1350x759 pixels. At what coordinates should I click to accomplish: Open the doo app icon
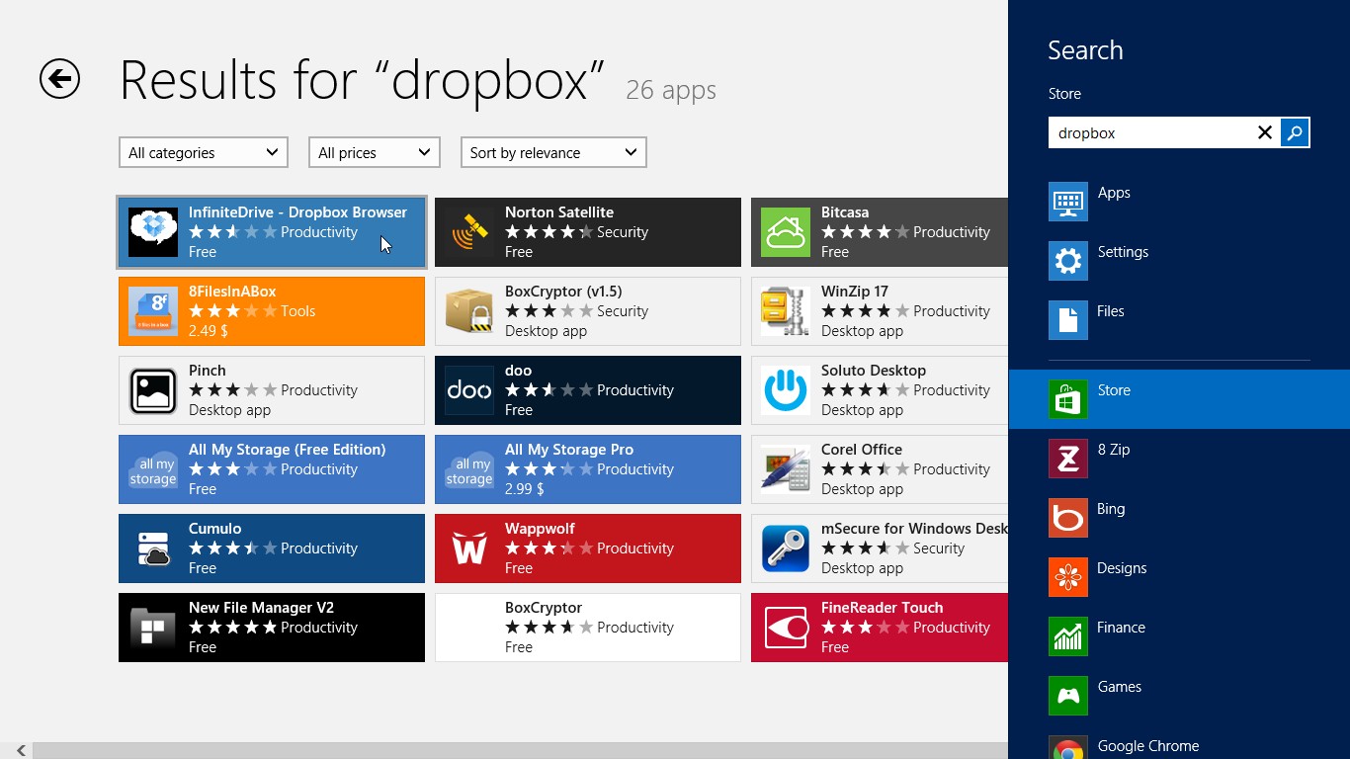tap(469, 390)
